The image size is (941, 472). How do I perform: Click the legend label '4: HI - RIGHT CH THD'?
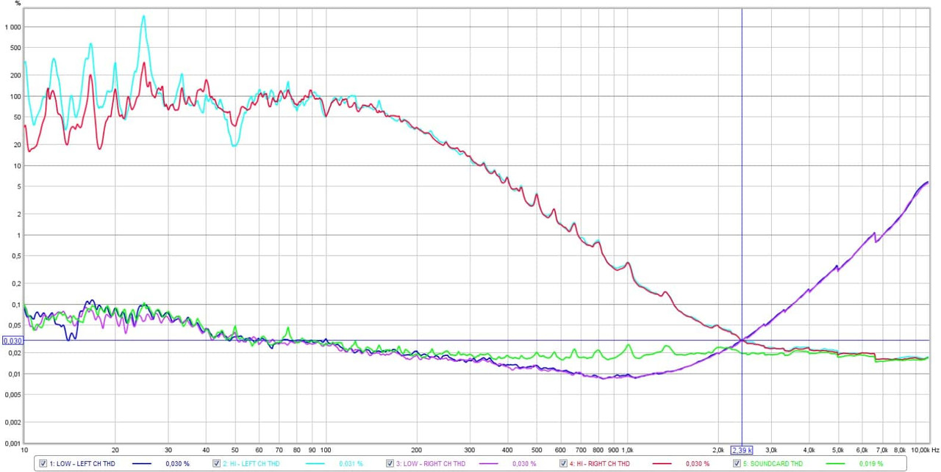click(x=600, y=464)
